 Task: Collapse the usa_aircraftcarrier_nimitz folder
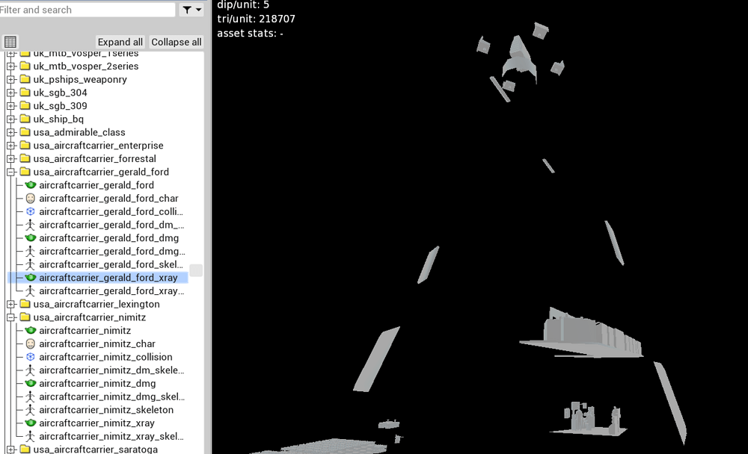click(x=11, y=317)
